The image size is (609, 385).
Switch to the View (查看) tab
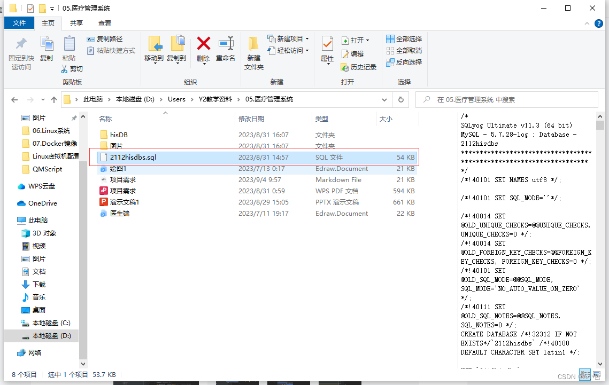click(x=104, y=23)
